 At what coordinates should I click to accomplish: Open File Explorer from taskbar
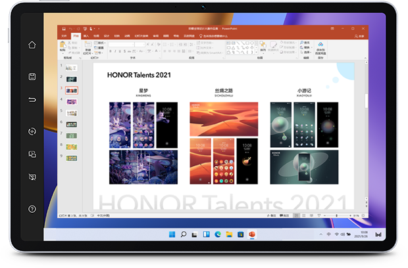pos(229,234)
